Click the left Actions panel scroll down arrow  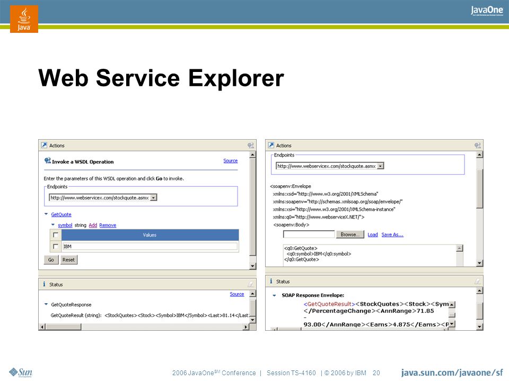[252, 266]
